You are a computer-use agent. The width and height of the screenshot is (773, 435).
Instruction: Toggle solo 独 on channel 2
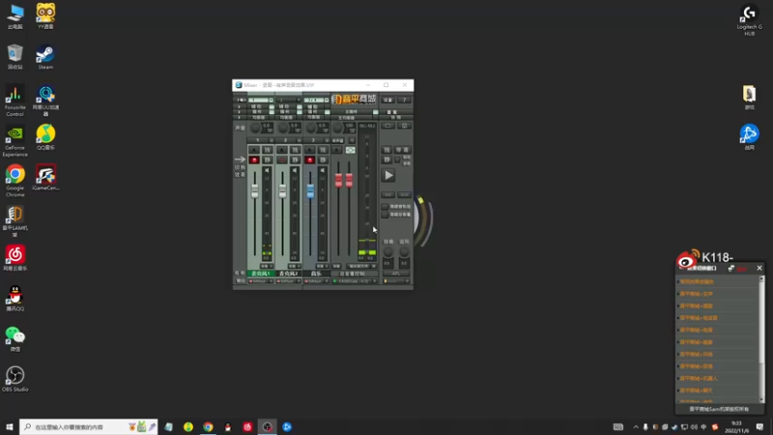[x=296, y=150]
